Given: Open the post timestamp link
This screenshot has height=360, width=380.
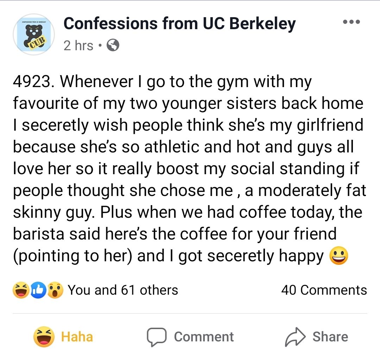Looking at the screenshot, I should coord(74,45).
